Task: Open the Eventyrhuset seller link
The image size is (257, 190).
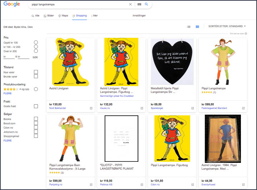Action: pyautogui.click(x=208, y=185)
